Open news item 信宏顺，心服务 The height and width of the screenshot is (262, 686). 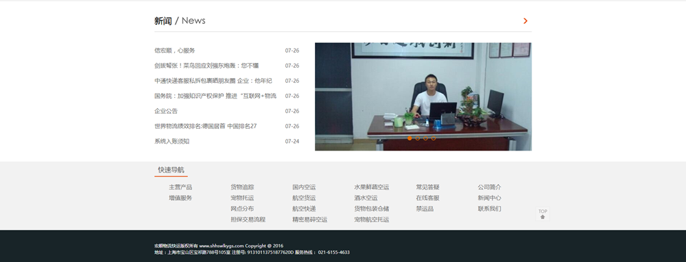174,51
